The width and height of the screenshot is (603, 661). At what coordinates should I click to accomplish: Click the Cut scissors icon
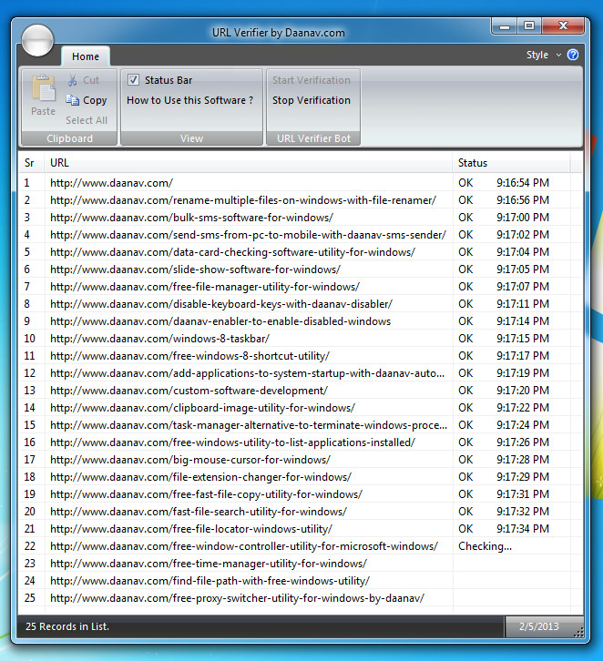tap(73, 80)
